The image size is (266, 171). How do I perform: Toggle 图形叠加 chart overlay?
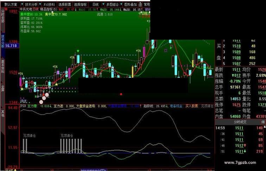tap(131, 5)
